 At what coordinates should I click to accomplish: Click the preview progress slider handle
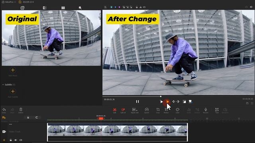click(x=161, y=97)
